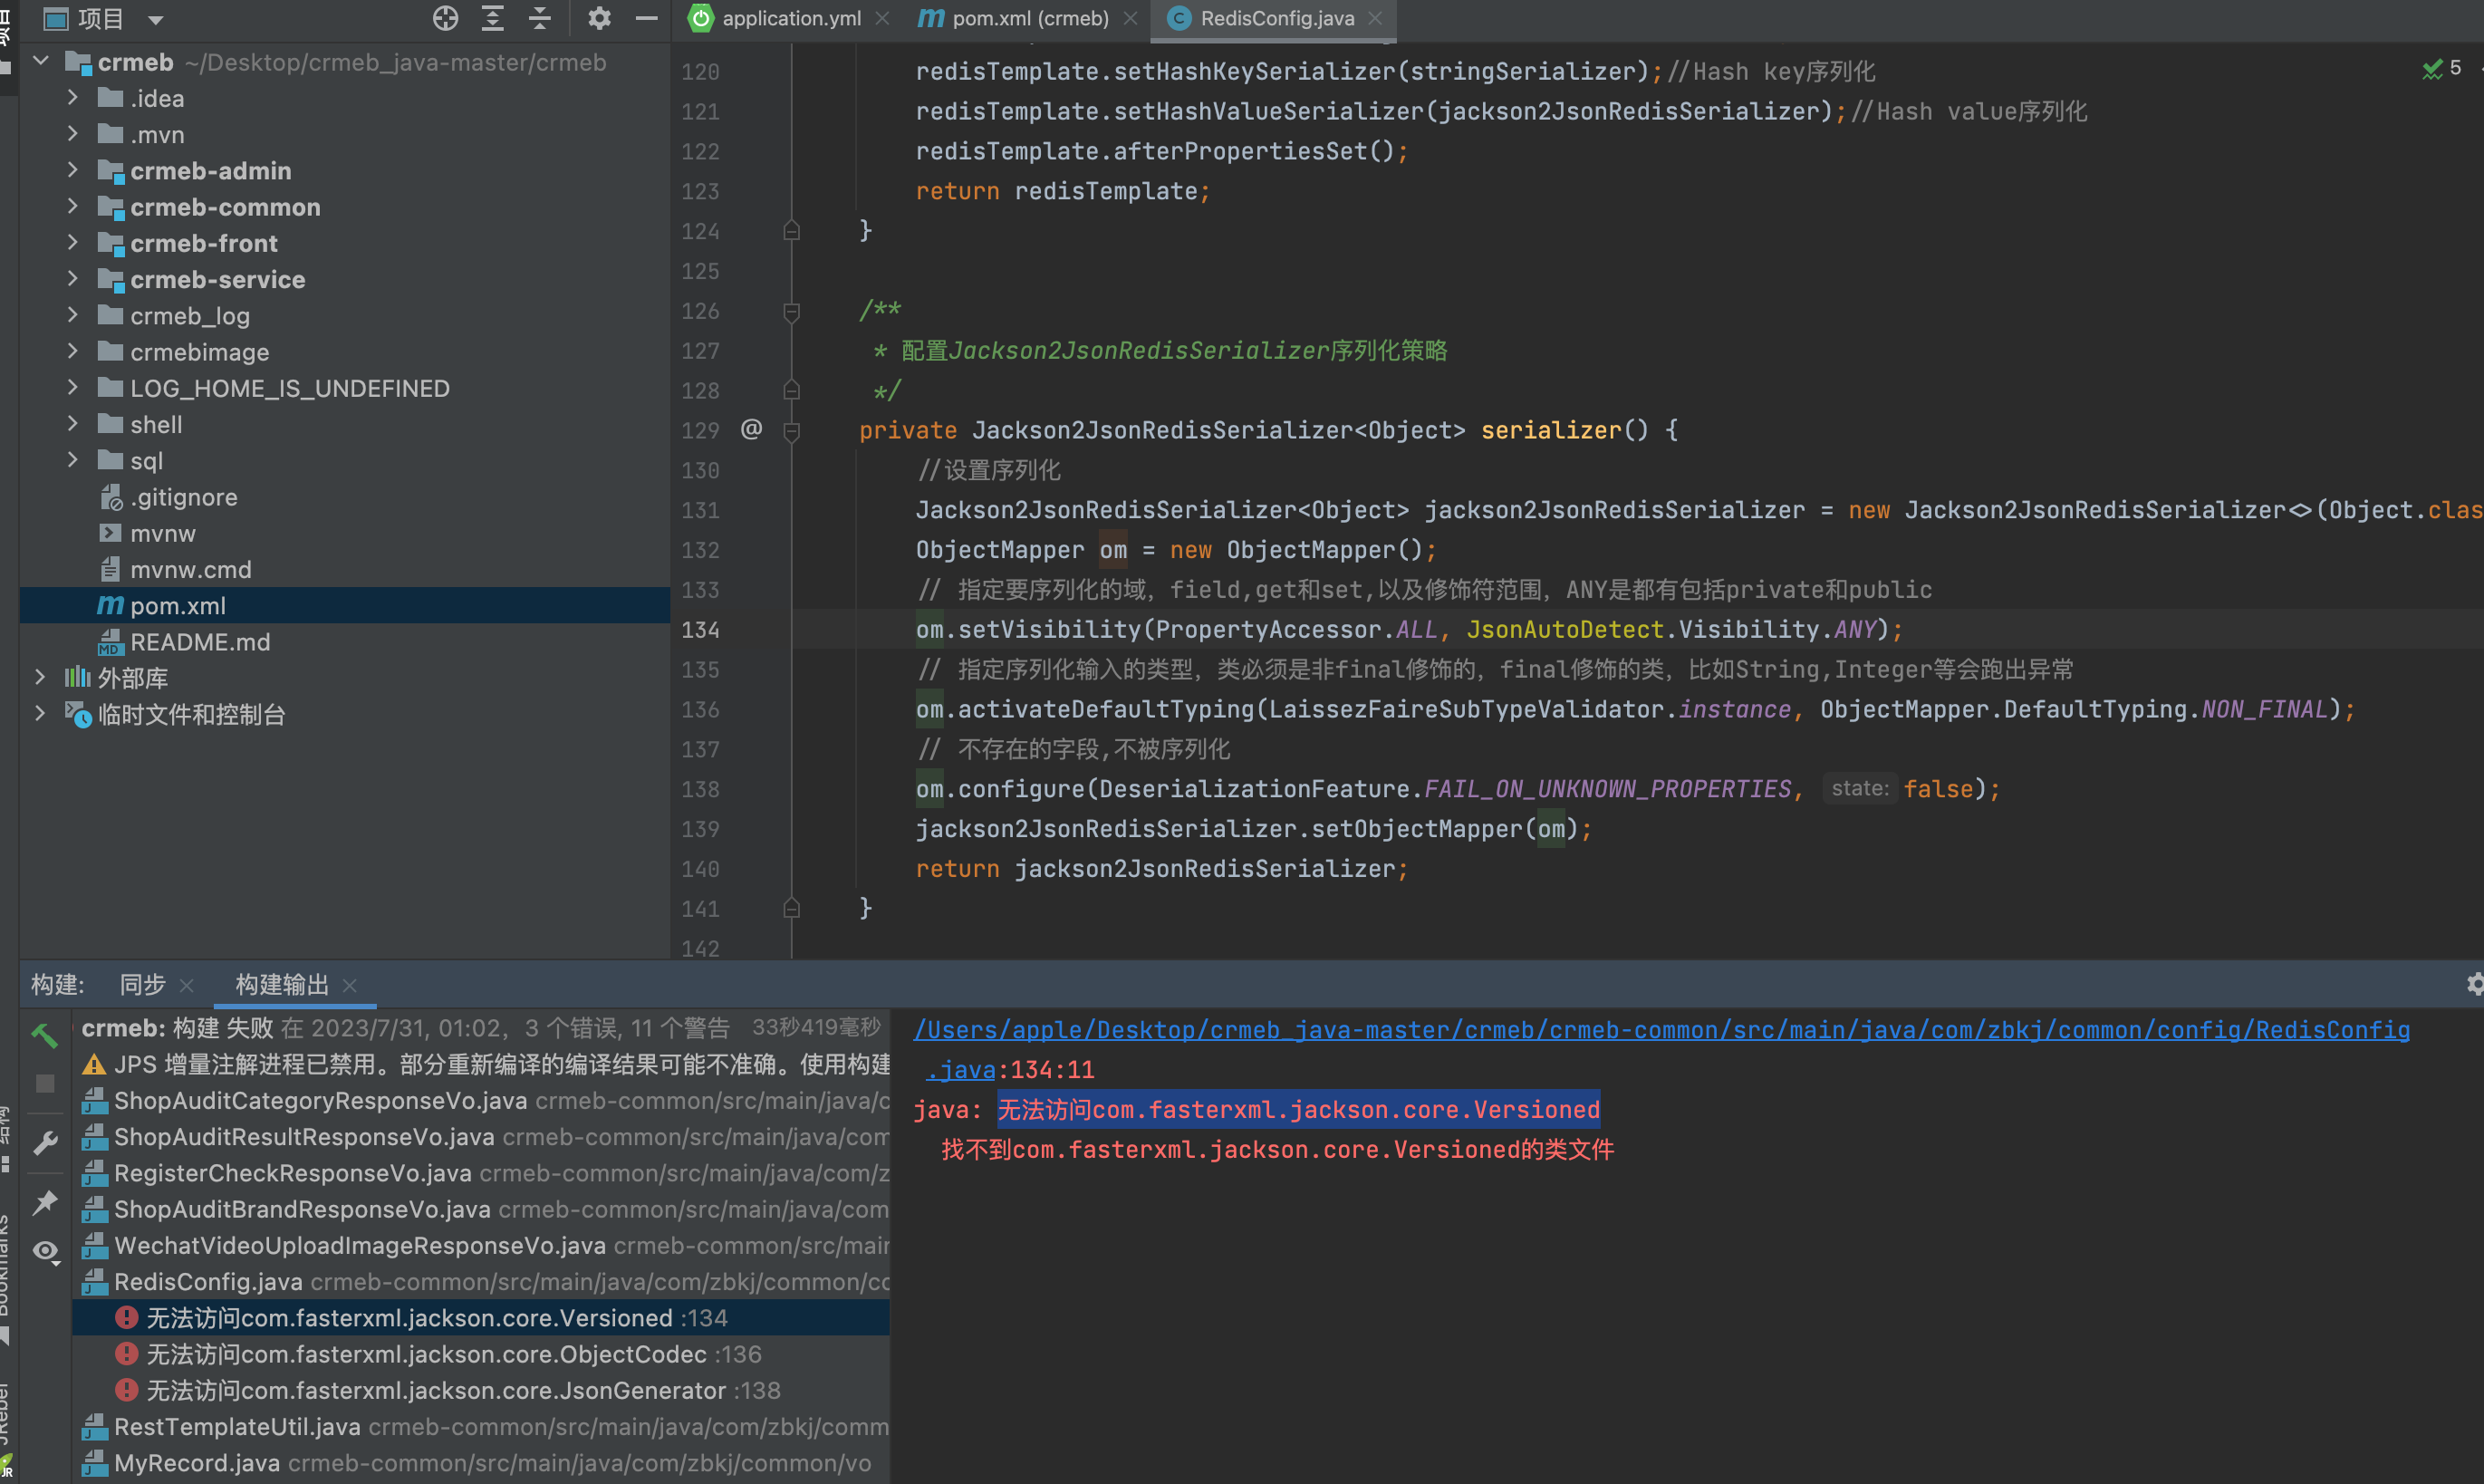Expand the .mvn folder
Image resolution: width=2484 pixels, height=1484 pixels.
tap(73, 133)
